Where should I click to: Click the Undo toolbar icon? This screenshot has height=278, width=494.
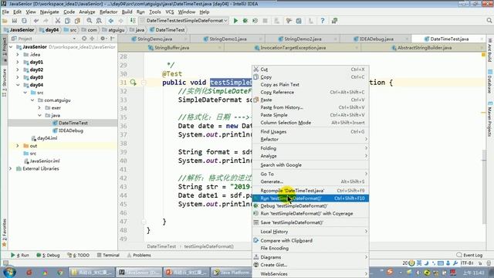point(36,21)
